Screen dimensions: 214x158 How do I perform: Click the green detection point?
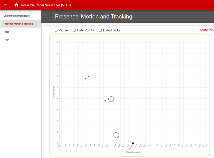click(x=105, y=100)
